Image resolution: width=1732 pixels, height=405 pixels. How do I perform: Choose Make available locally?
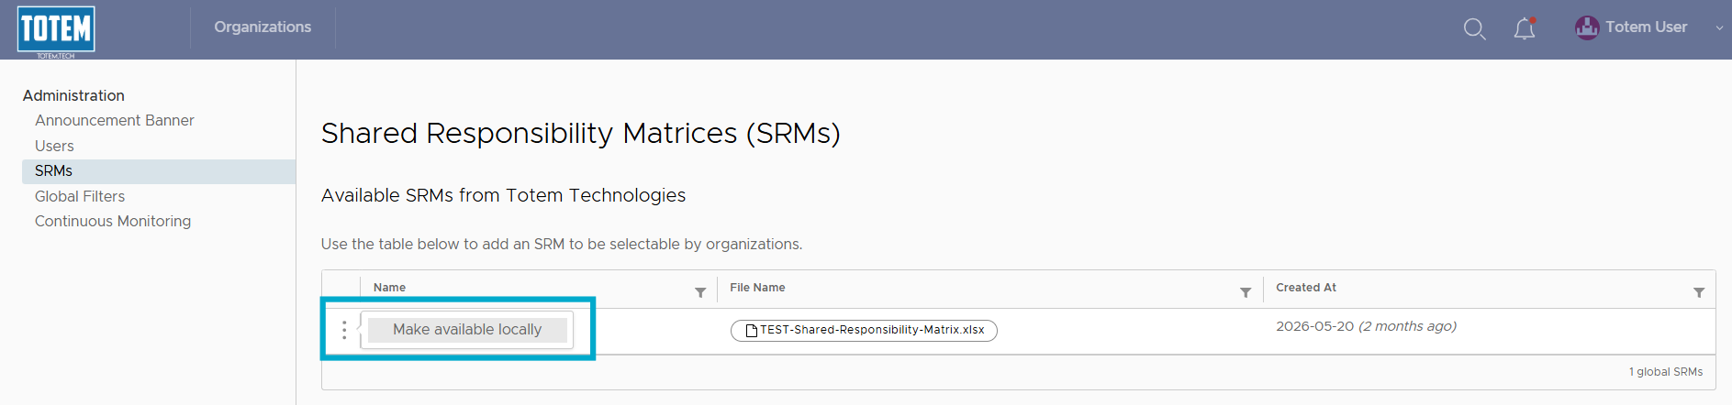(x=467, y=330)
